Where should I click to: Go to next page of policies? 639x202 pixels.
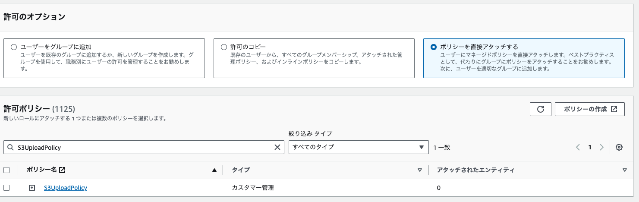tap(602, 147)
